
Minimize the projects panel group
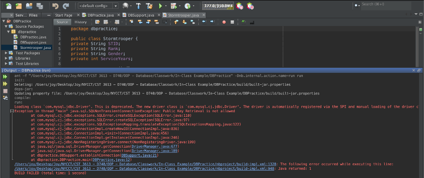click(49, 15)
